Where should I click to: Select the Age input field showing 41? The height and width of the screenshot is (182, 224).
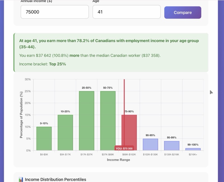126,12
